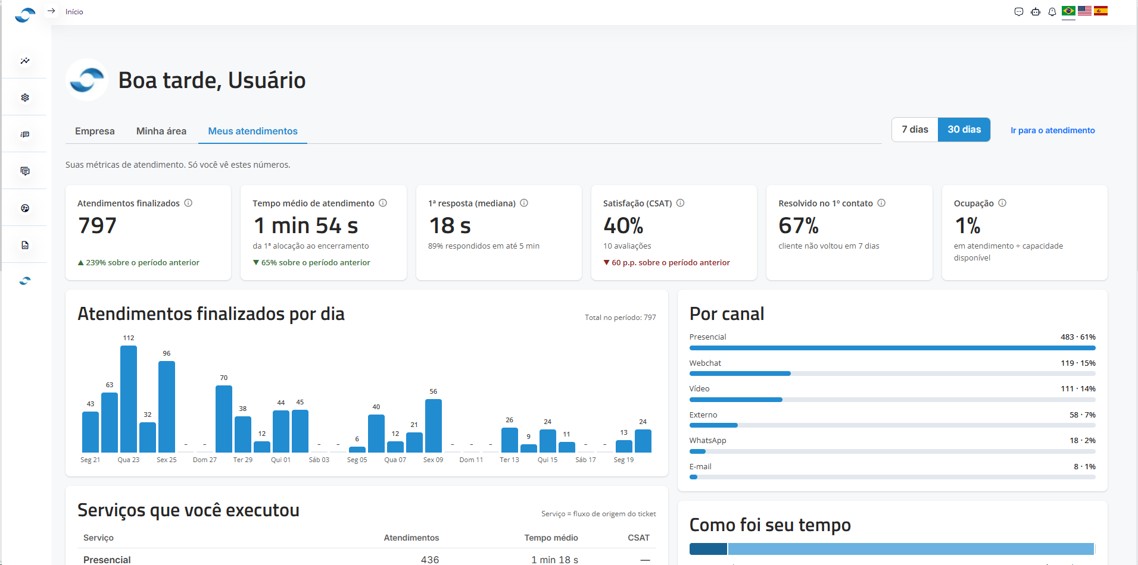Switch language with the USA flag
The height and width of the screenshot is (565, 1138).
click(x=1085, y=11)
